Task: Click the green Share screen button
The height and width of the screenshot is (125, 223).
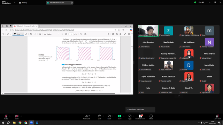Action: (x=120, y=117)
